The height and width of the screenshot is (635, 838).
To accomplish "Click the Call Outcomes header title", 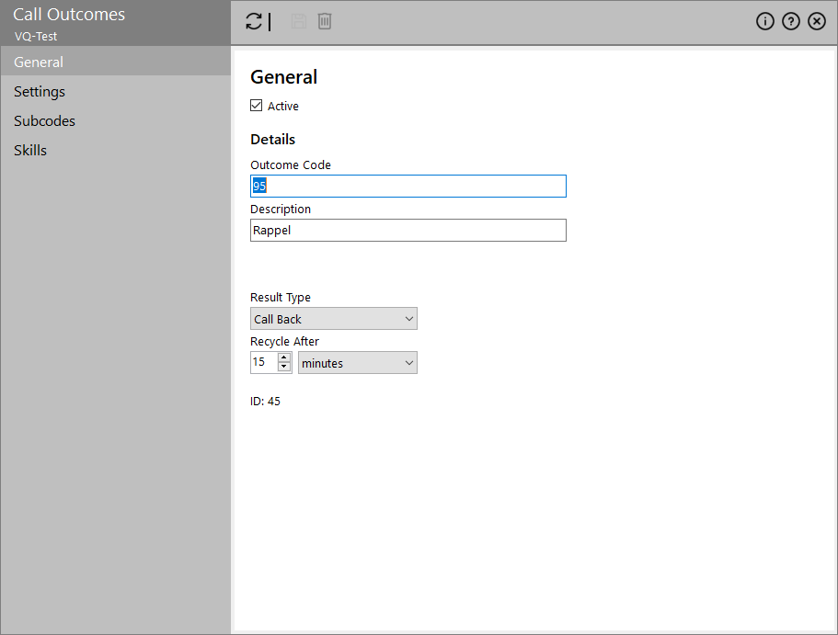I will point(69,15).
